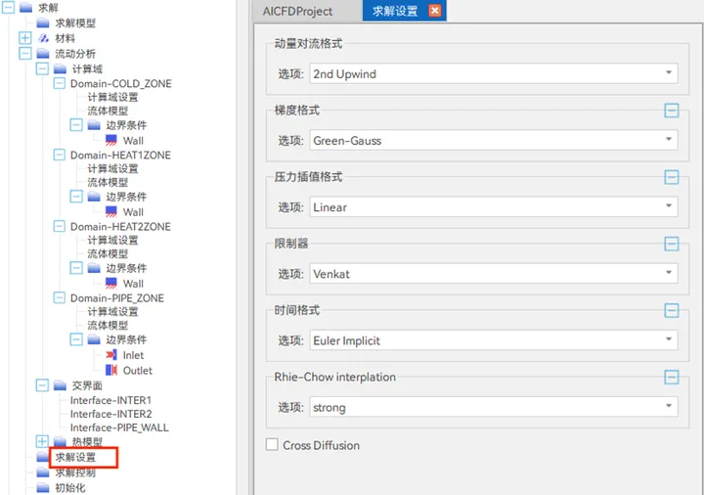Collapse the 交界面 tree node
This screenshot has width=704, height=495.
42,385
